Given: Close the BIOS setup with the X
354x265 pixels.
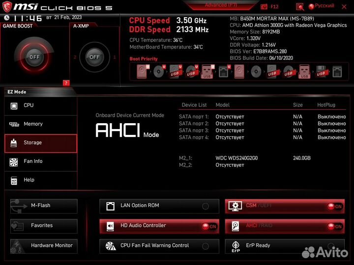Looking at the screenshot, I should 344,7.
